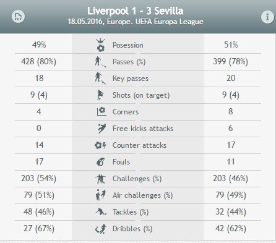Click the Fouls whistle icon
This screenshot has height=243, width=276.
click(101, 162)
